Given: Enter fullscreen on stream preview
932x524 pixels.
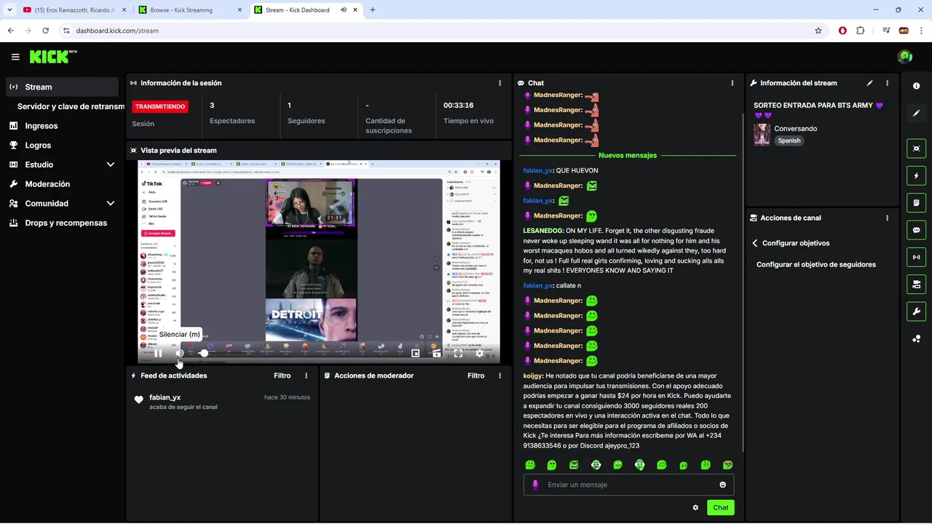Looking at the screenshot, I should [x=458, y=353].
